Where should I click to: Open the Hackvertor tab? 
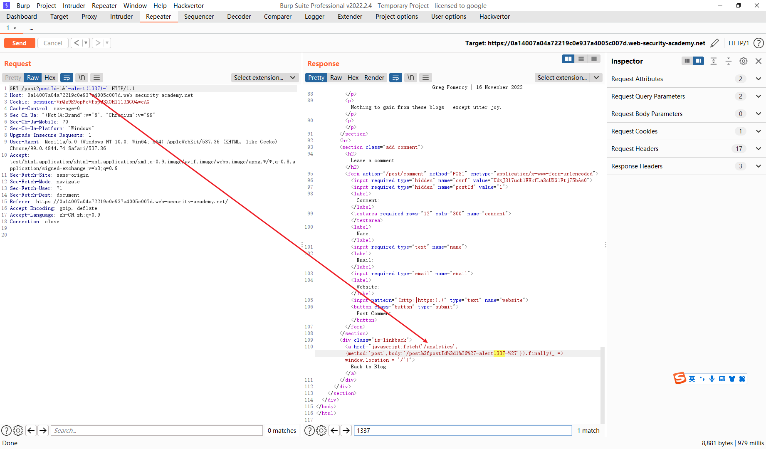[494, 17]
